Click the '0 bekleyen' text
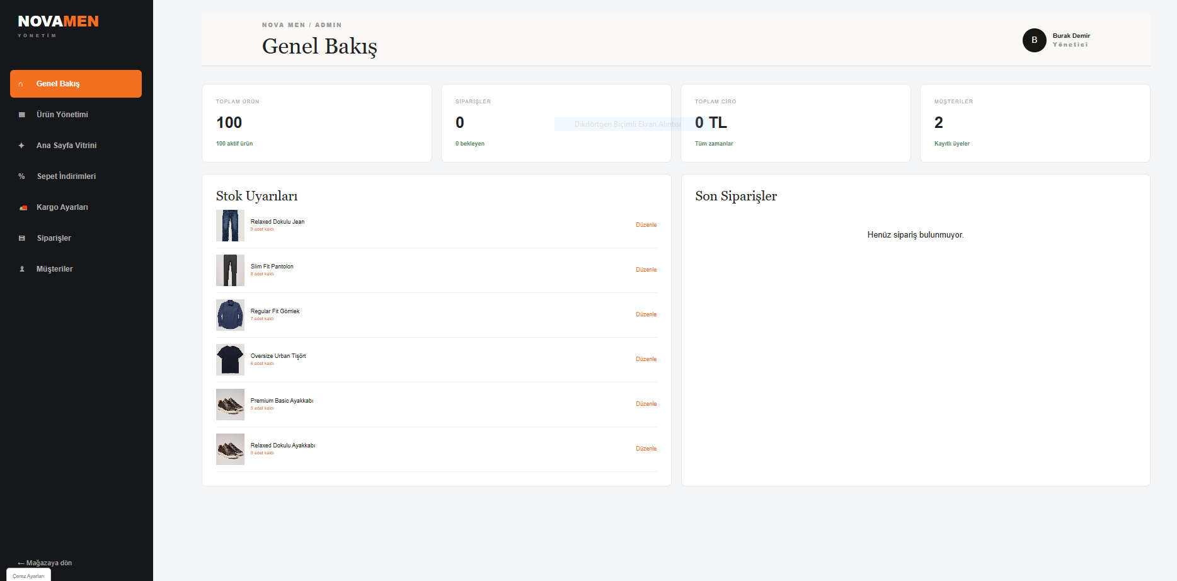Image resolution: width=1177 pixels, height=581 pixels. click(470, 144)
